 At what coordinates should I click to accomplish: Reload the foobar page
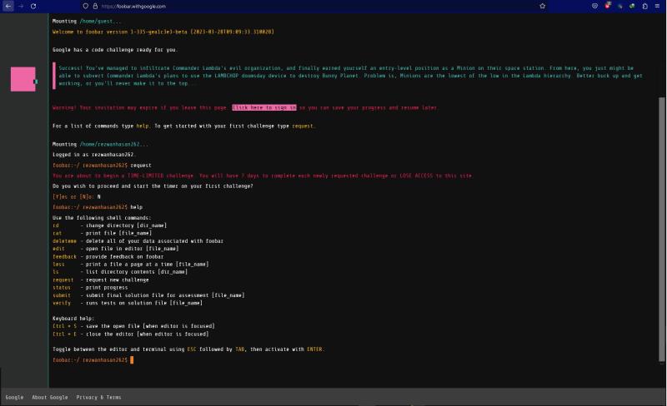[x=33, y=6]
